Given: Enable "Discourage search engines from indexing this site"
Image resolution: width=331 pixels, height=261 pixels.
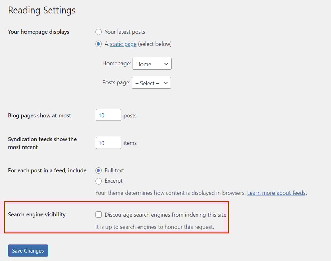Looking at the screenshot, I should pos(98,214).
